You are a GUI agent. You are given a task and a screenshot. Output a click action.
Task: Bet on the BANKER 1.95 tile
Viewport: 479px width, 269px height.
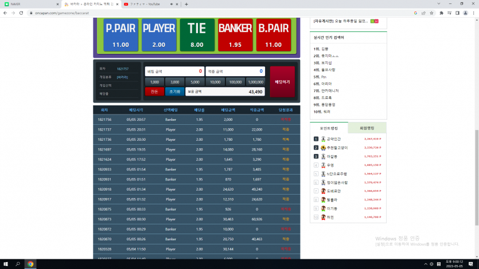tap(235, 35)
